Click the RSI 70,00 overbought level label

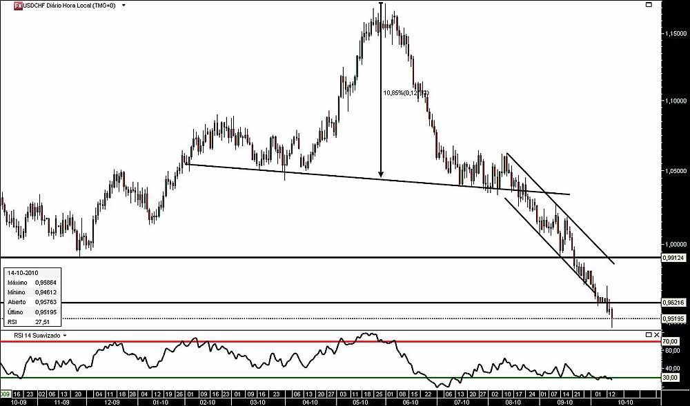click(669, 341)
